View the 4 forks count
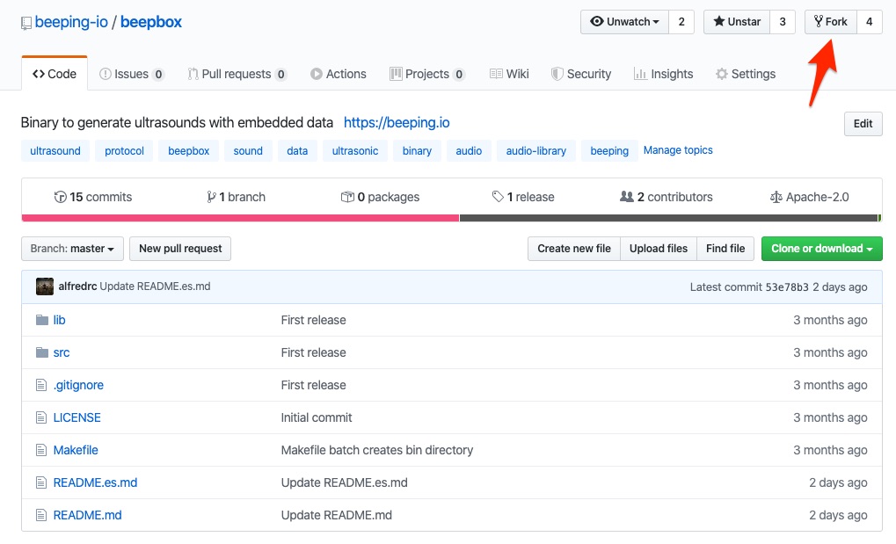The height and width of the screenshot is (544, 896). 869,22
